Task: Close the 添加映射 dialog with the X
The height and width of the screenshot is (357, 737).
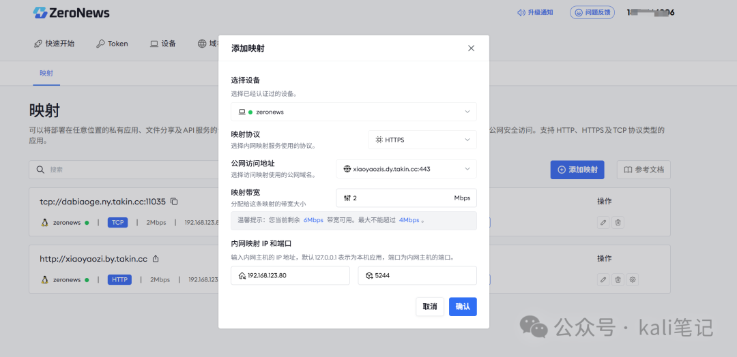Action: [x=471, y=48]
